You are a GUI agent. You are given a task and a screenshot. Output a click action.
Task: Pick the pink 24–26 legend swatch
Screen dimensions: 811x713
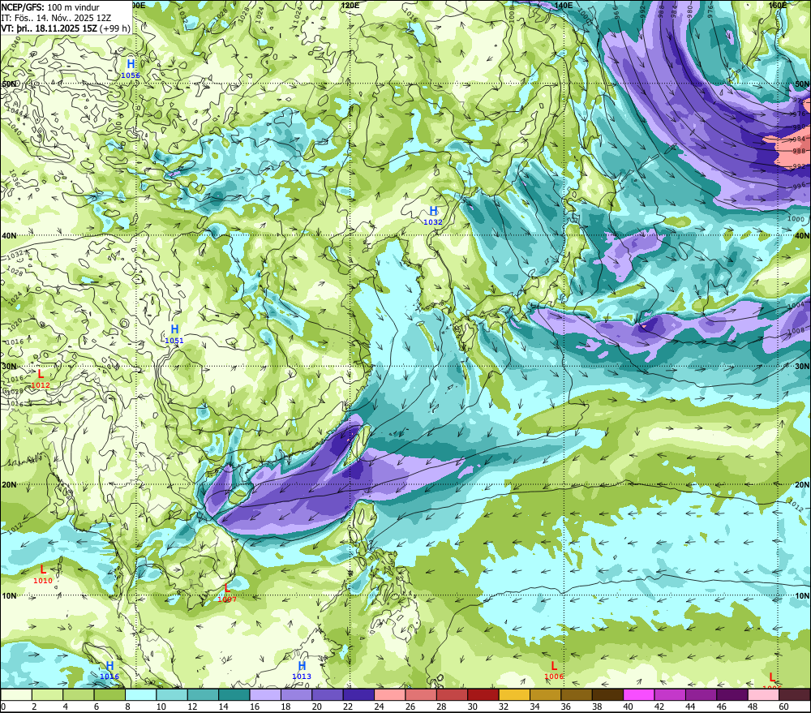[x=390, y=695]
